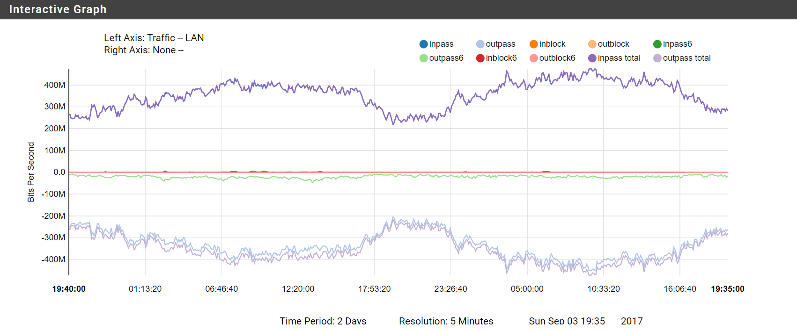Click the Interactive Graph panel header
This screenshot has width=797, height=331.
(x=398, y=9)
